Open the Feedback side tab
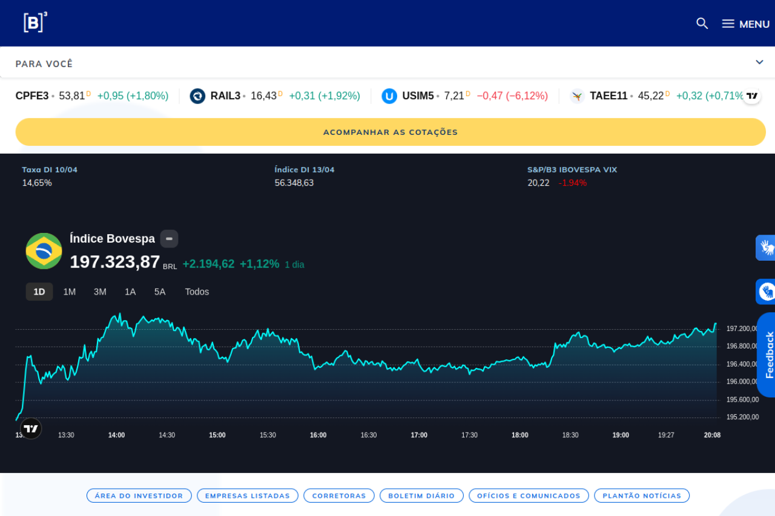Image resolution: width=775 pixels, height=516 pixels. pyautogui.click(x=768, y=355)
